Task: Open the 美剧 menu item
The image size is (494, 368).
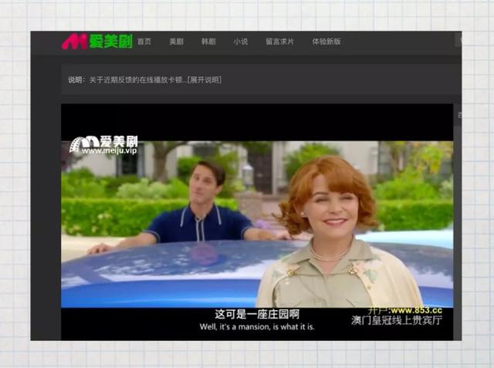Action: (177, 42)
